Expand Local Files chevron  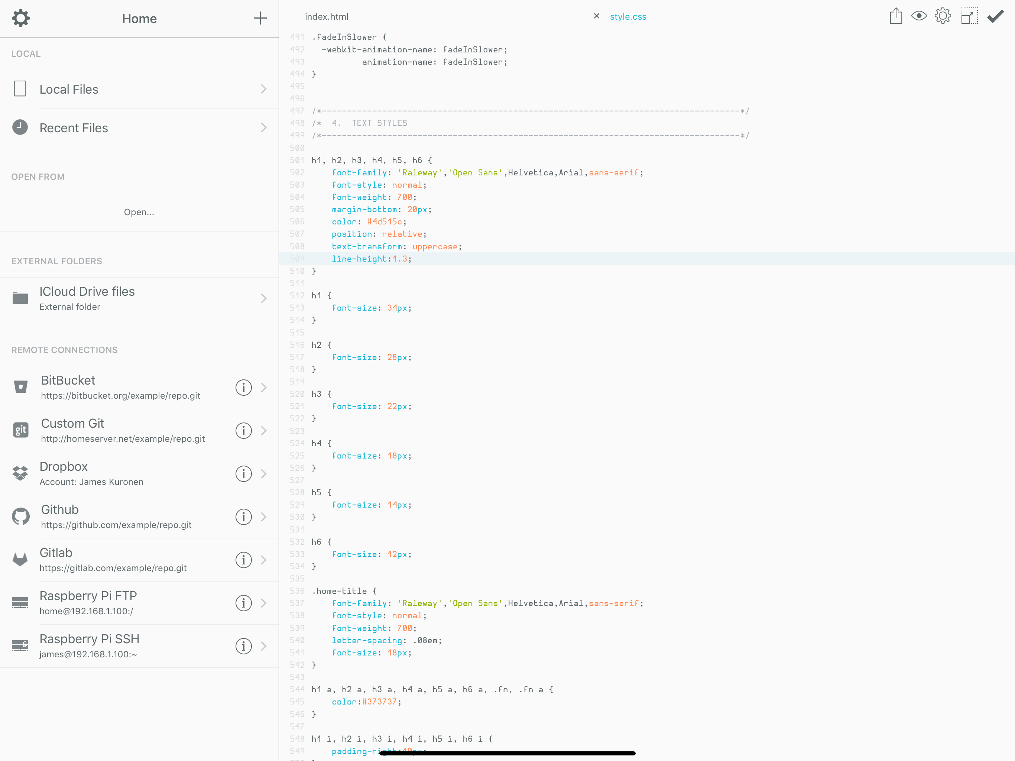pyautogui.click(x=263, y=89)
